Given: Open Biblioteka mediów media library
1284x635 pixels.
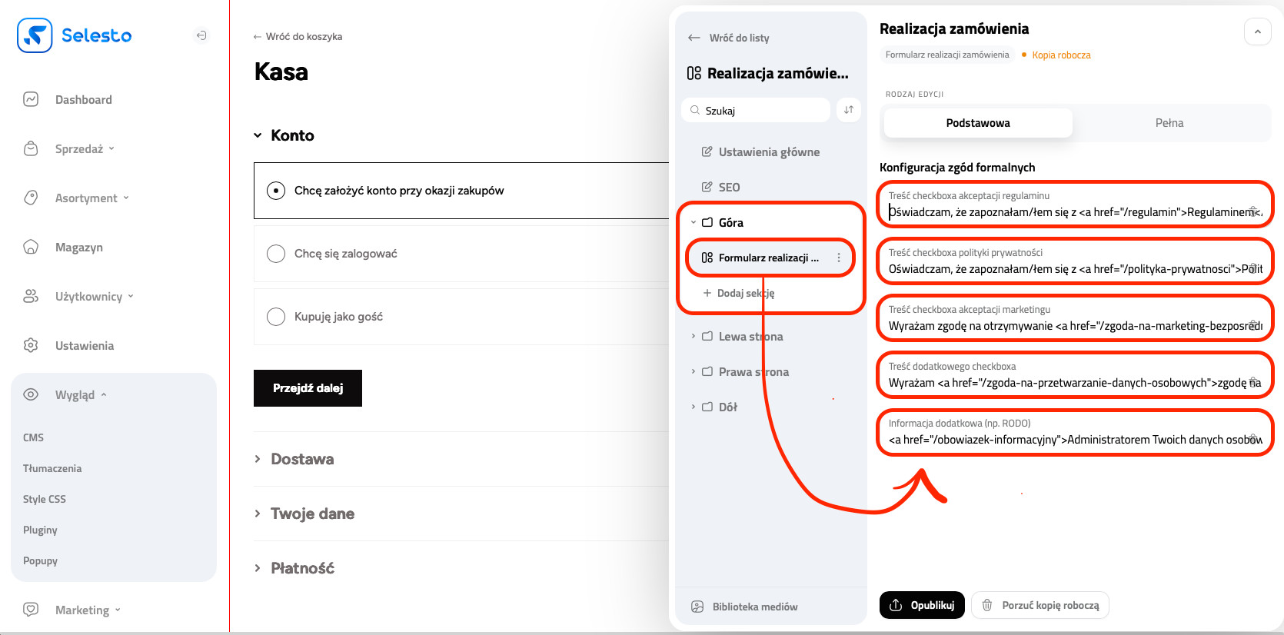Looking at the screenshot, I should point(754,607).
